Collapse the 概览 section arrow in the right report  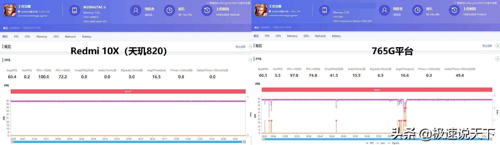497,46
